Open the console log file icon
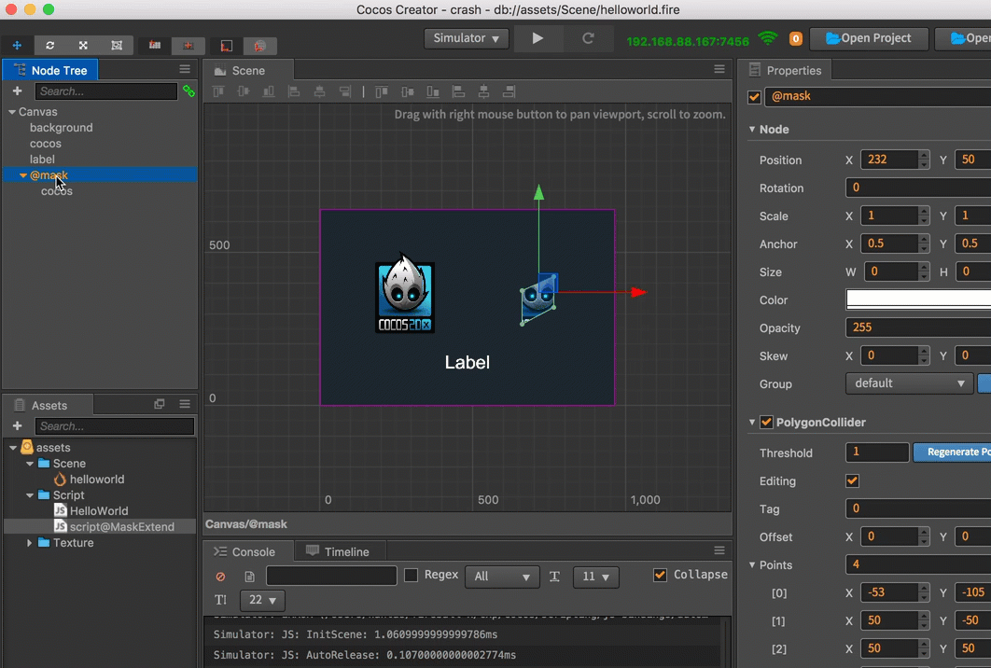Viewport: 991px width, 668px height. [249, 577]
